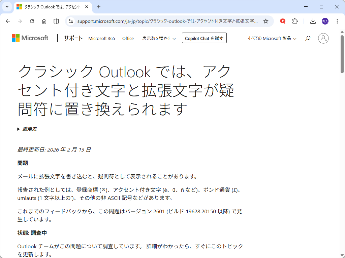The width and height of the screenshot is (345, 258).
Task: Open the browser Extensions puzzle icon
Action: click(294, 21)
